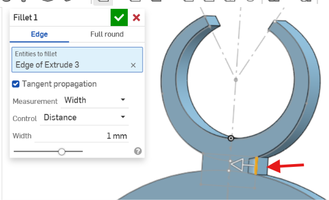The image size is (329, 200).
Task: Accept Fillet 1 with green checkmark
Action: coord(119,17)
